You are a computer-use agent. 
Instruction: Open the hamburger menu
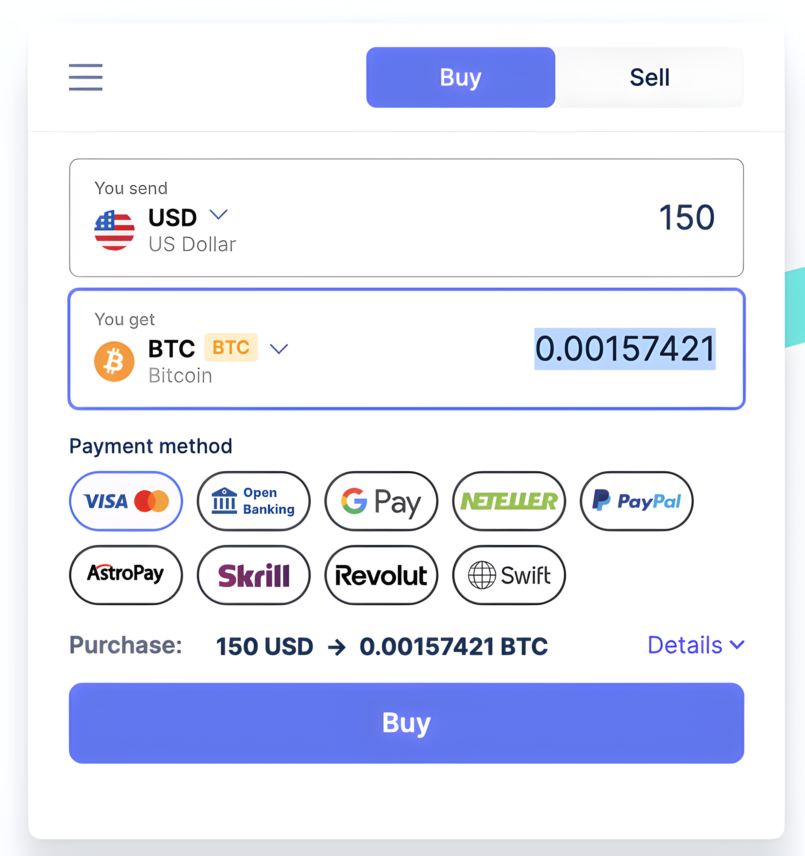pos(86,77)
